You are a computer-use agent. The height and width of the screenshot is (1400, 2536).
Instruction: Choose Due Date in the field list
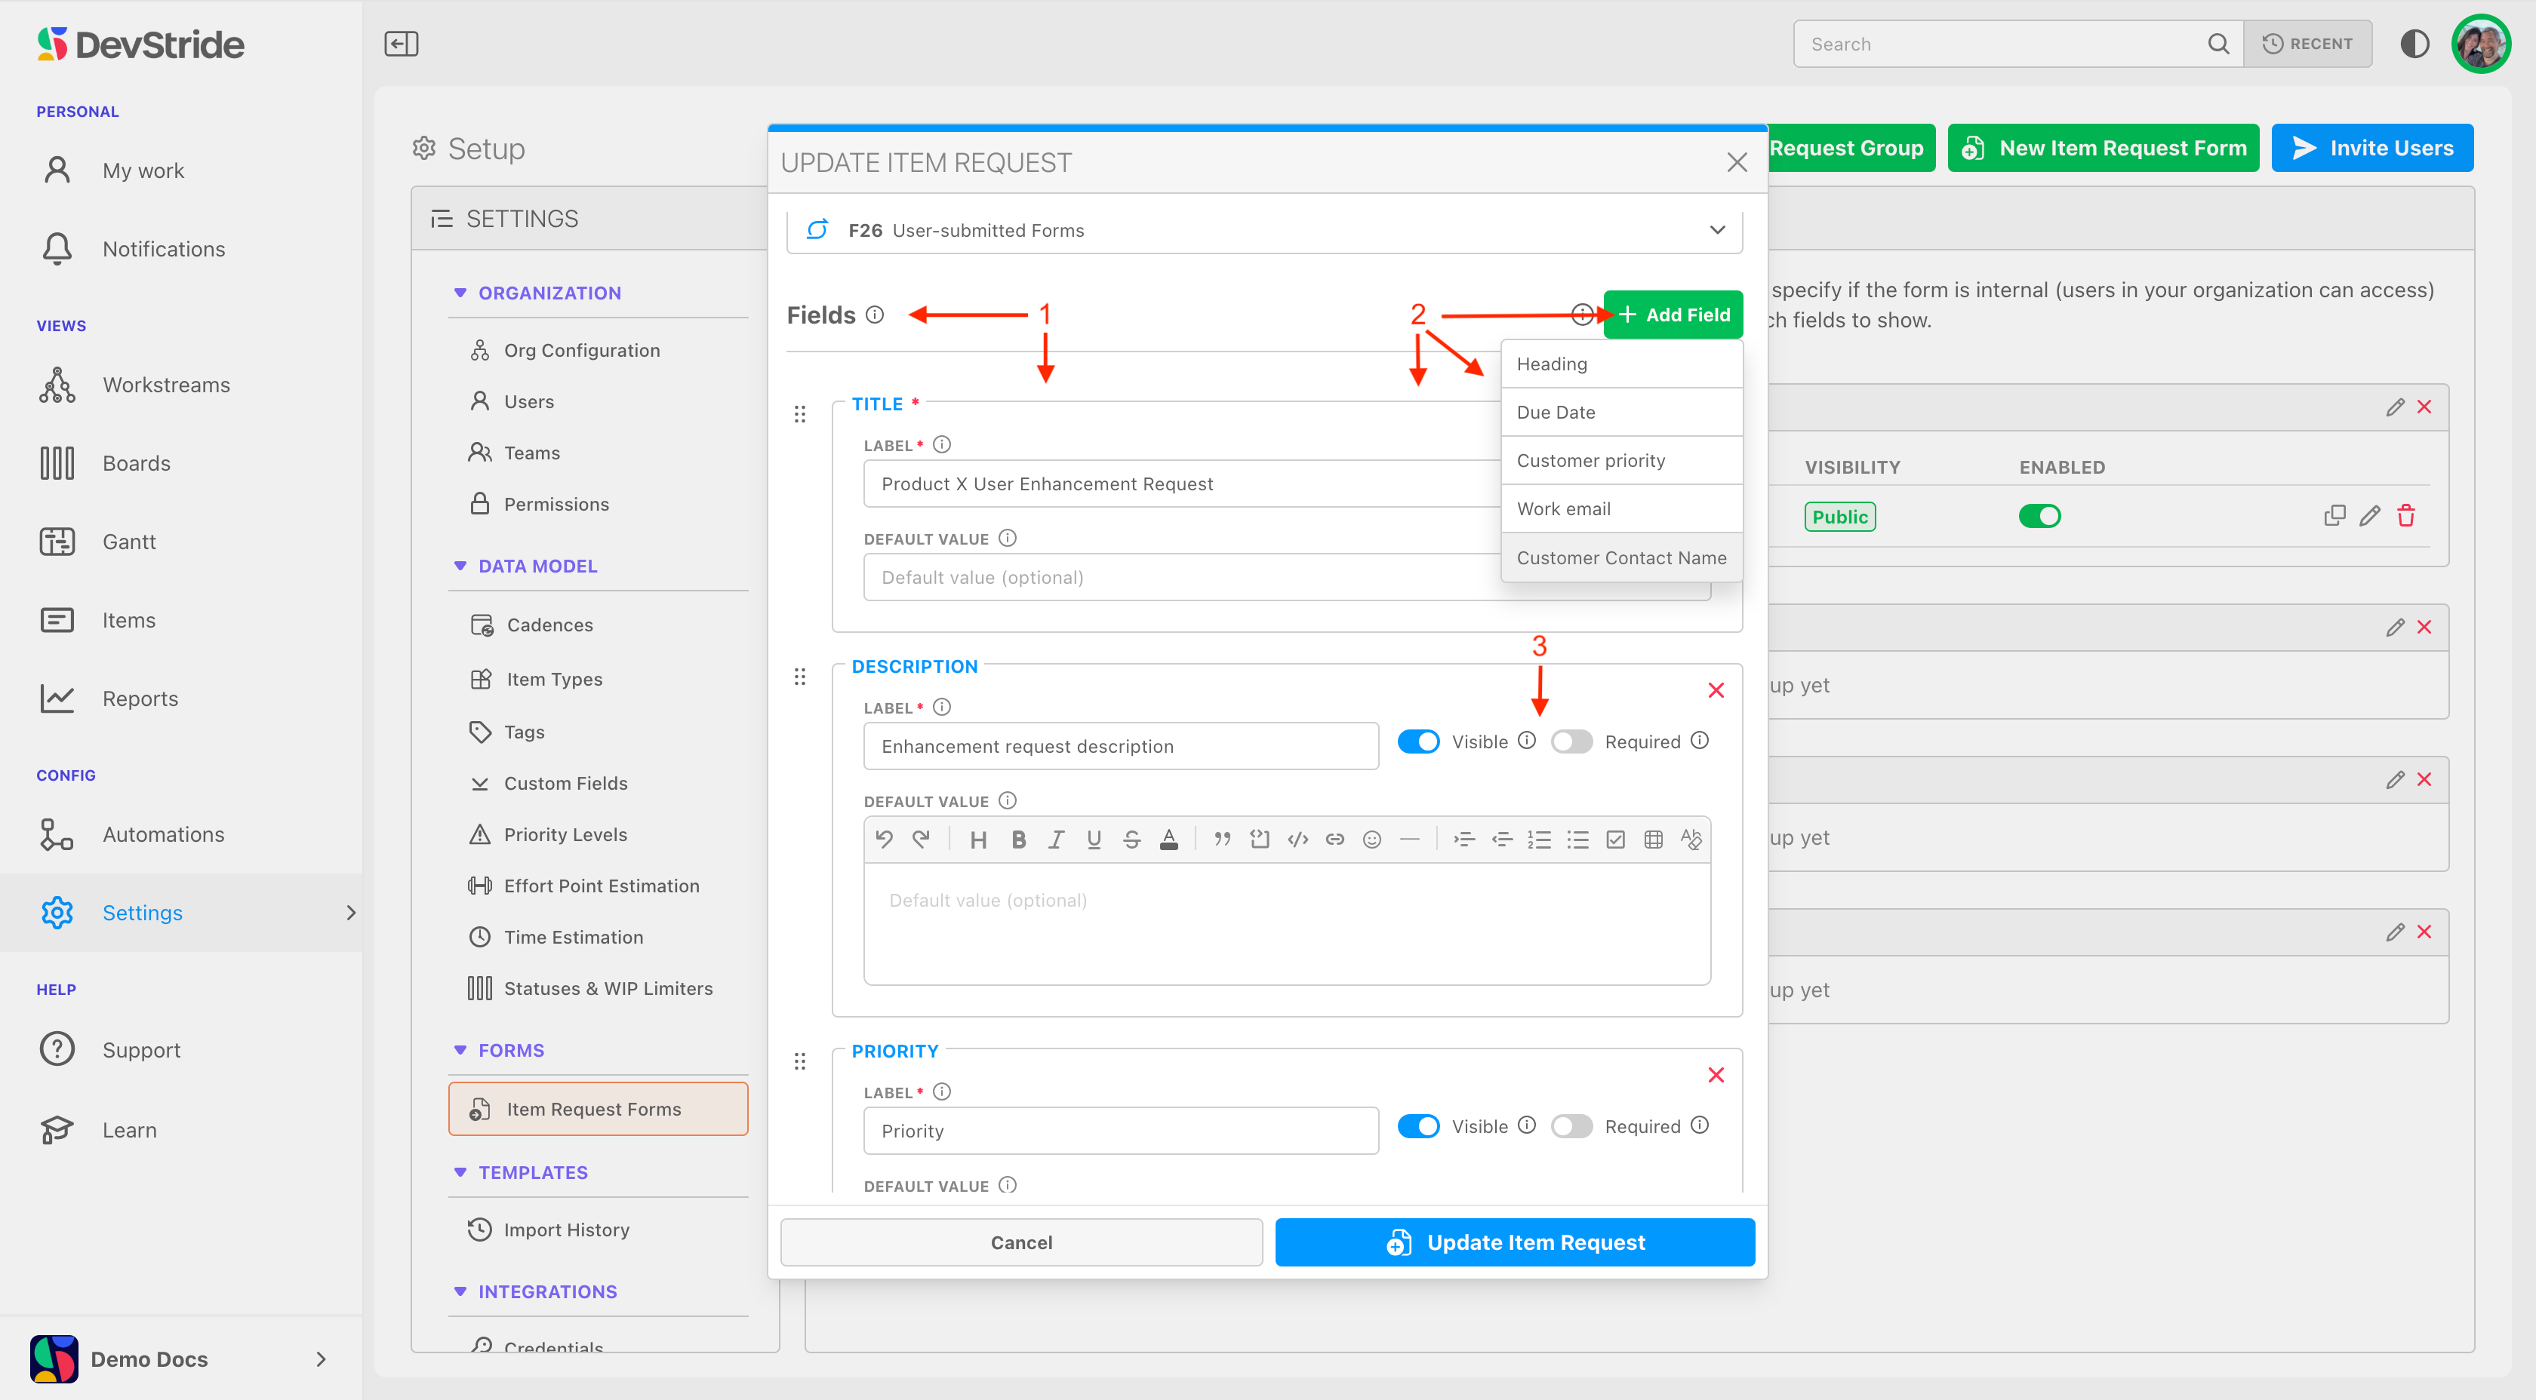click(x=1556, y=412)
